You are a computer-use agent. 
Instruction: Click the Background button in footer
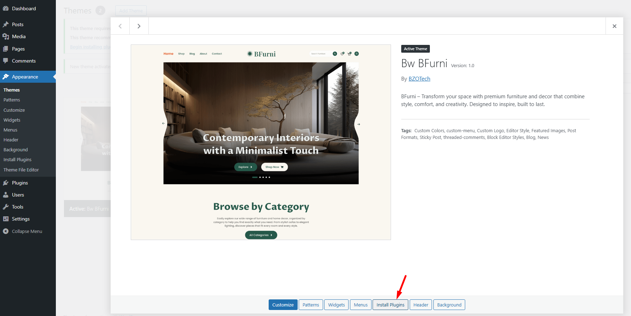pos(449,305)
